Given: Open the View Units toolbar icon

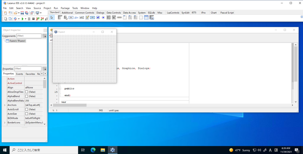Looking at the screenshot, I should [6, 19].
